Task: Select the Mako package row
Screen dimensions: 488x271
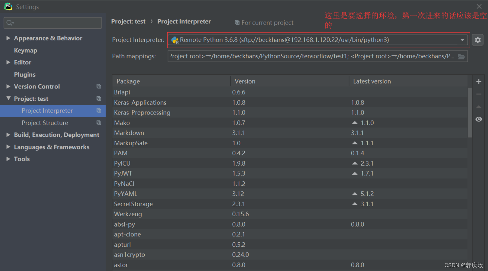Action: [290, 123]
